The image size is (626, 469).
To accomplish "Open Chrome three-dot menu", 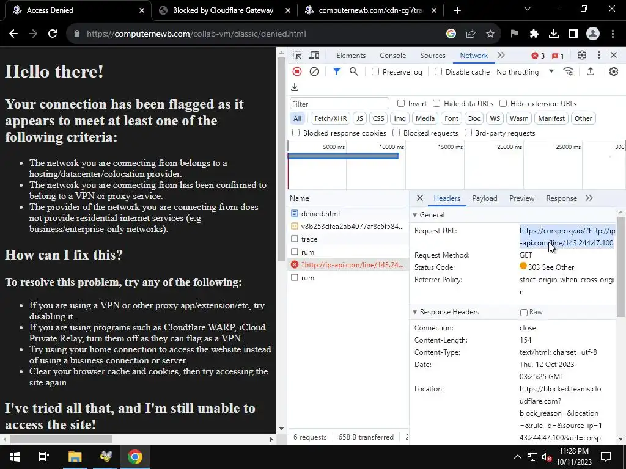I will 613,34.
